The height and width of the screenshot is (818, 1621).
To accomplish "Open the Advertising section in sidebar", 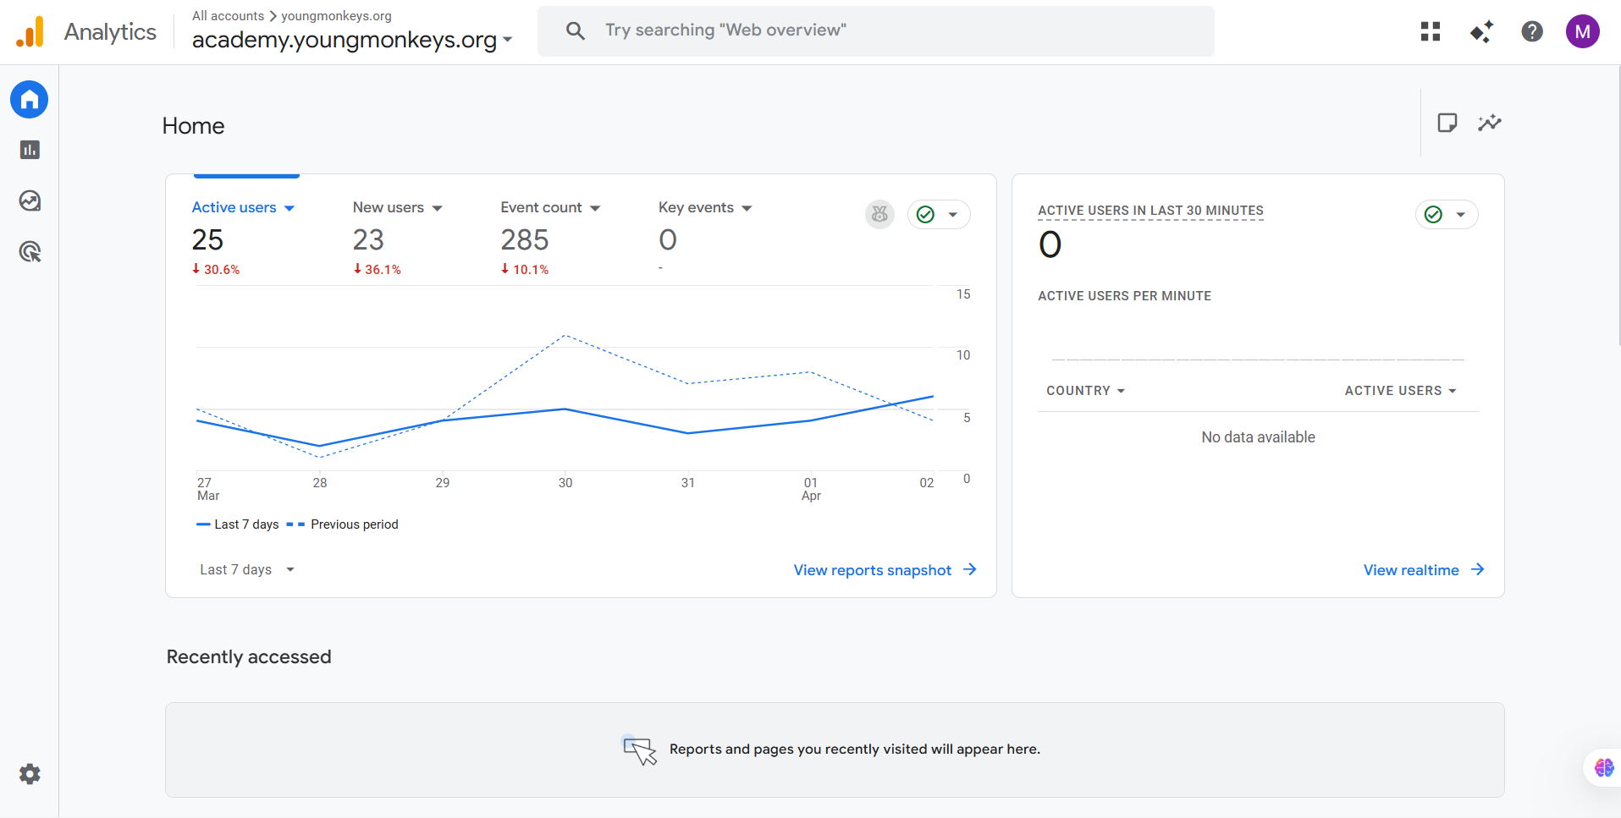I will point(30,251).
